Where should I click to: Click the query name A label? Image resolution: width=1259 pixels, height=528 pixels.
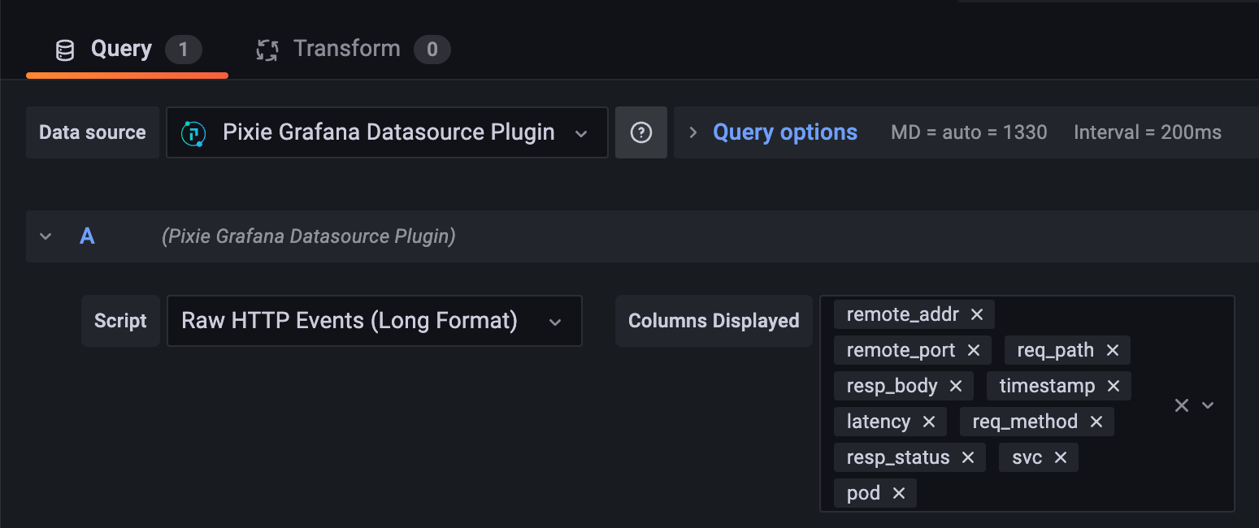[x=87, y=236]
